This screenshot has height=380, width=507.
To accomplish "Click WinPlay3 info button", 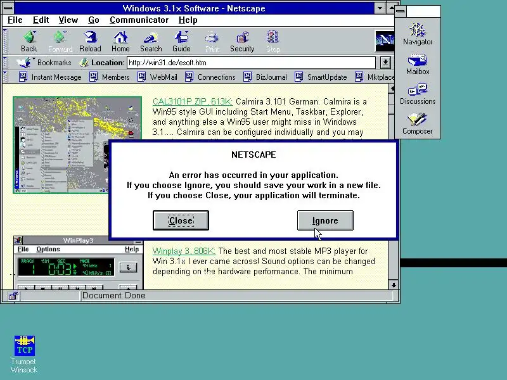I will click(128, 267).
